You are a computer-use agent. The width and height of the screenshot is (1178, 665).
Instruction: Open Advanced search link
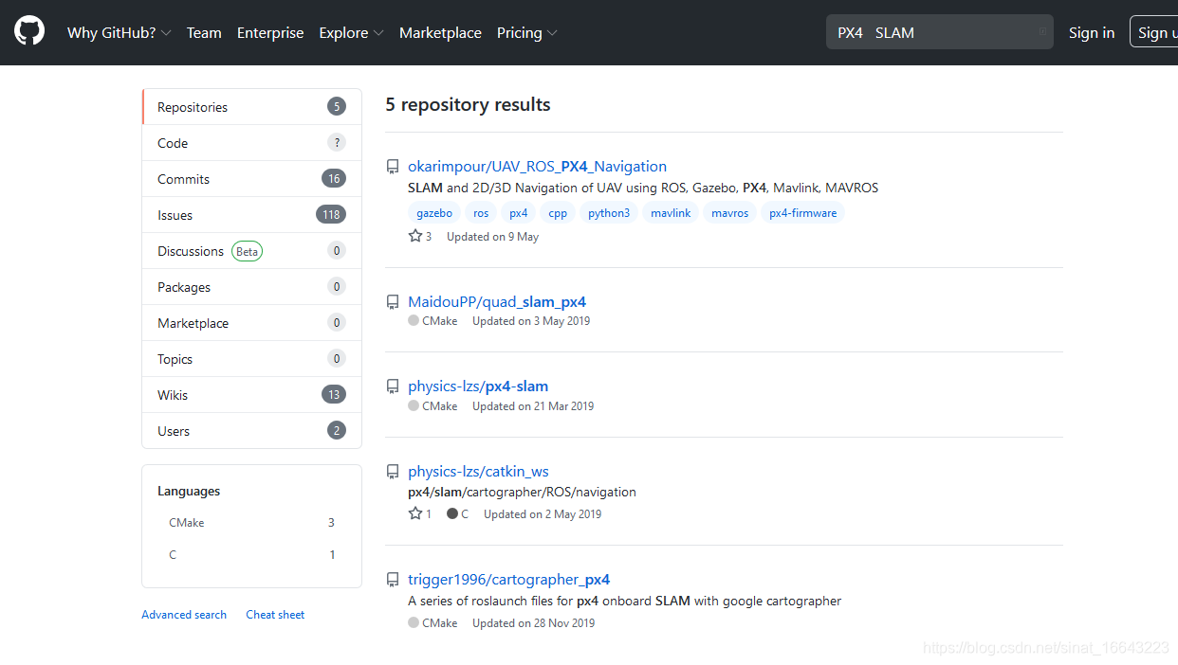tap(184, 615)
